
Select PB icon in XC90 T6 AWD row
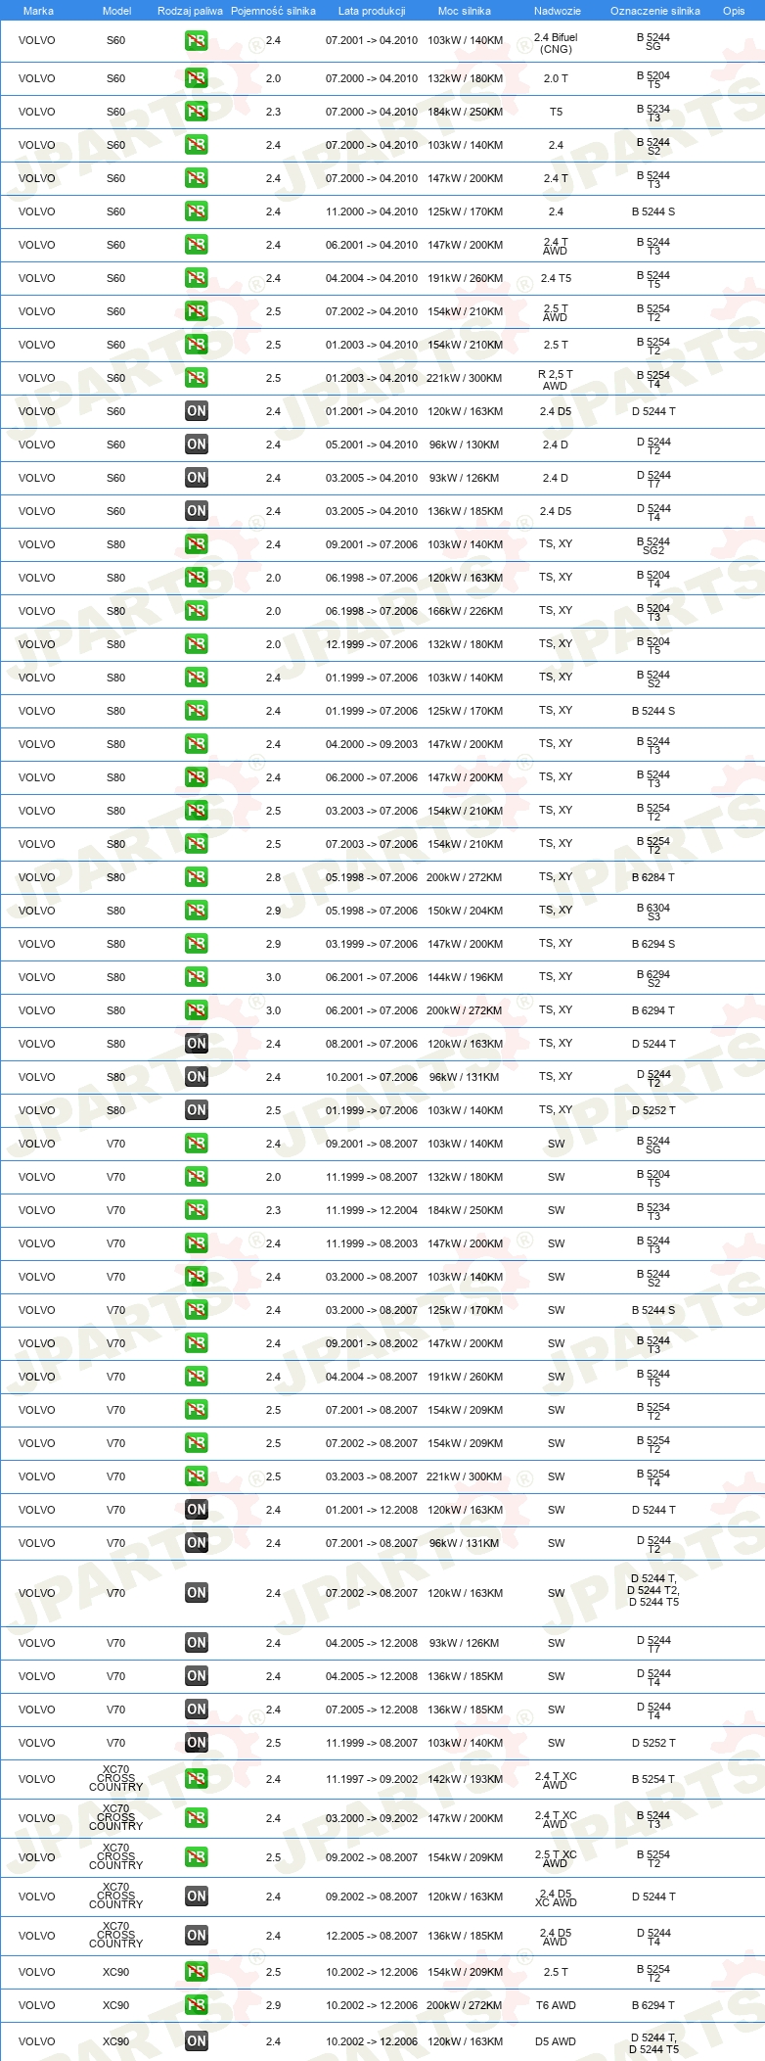tap(197, 2005)
